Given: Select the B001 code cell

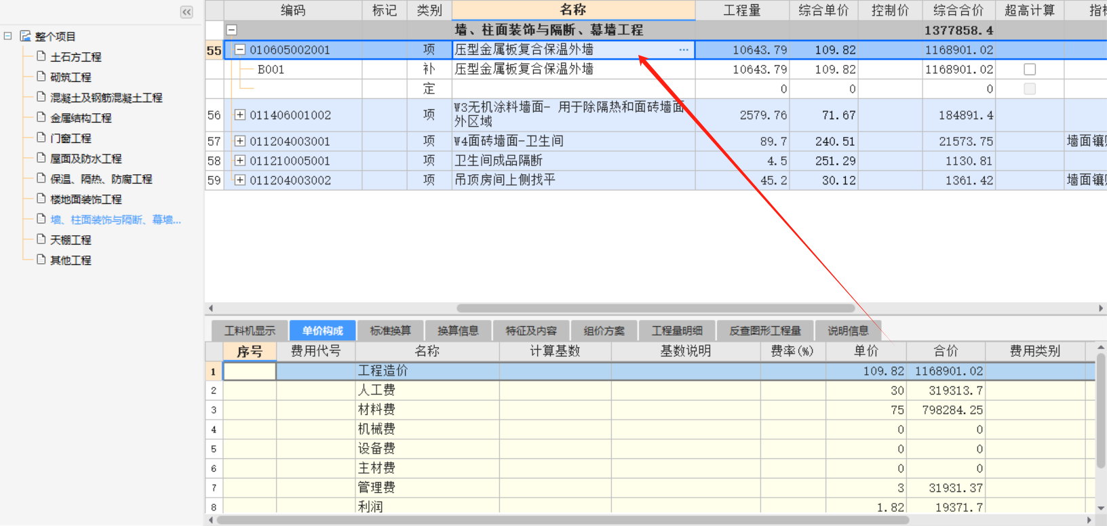Looking at the screenshot, I should coord(293,69).
